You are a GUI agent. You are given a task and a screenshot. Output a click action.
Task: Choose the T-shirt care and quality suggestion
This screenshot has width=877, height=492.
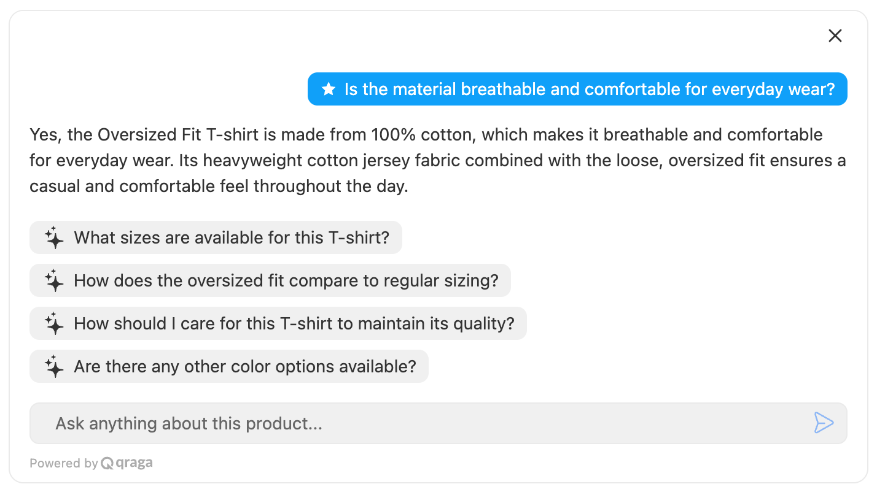click(x=294, y=323)
